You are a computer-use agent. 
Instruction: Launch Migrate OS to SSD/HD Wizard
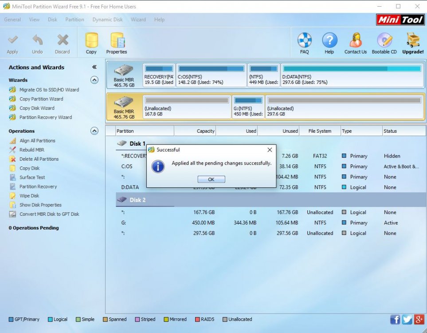pos(49,90)
